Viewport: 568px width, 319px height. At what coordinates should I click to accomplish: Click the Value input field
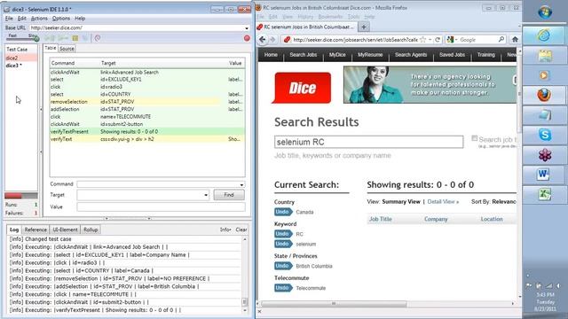[x=161, y=207]
